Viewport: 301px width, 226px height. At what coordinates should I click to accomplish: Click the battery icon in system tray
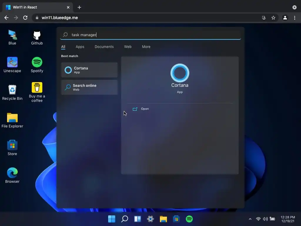click(272, 219)
